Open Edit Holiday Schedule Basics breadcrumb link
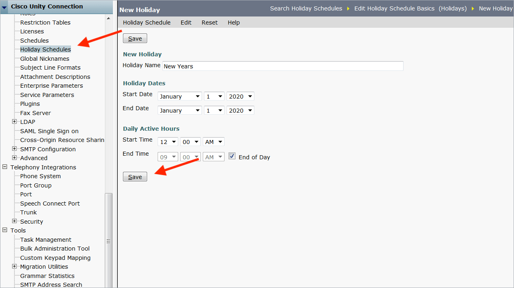The image size is (514, 288). 394,8
